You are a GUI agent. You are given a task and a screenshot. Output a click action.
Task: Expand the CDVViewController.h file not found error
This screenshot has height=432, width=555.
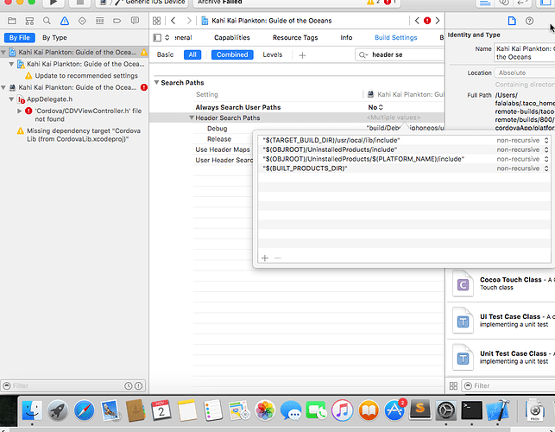20,111
